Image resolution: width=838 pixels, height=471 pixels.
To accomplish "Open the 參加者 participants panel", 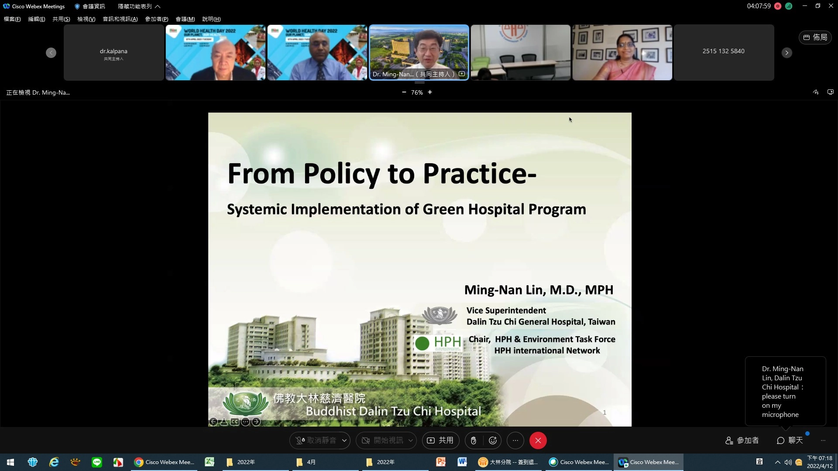I will coord(742,440).
